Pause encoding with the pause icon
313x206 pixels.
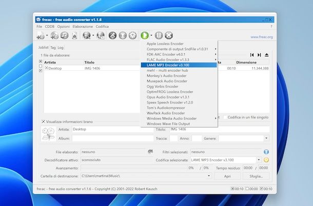159,35
